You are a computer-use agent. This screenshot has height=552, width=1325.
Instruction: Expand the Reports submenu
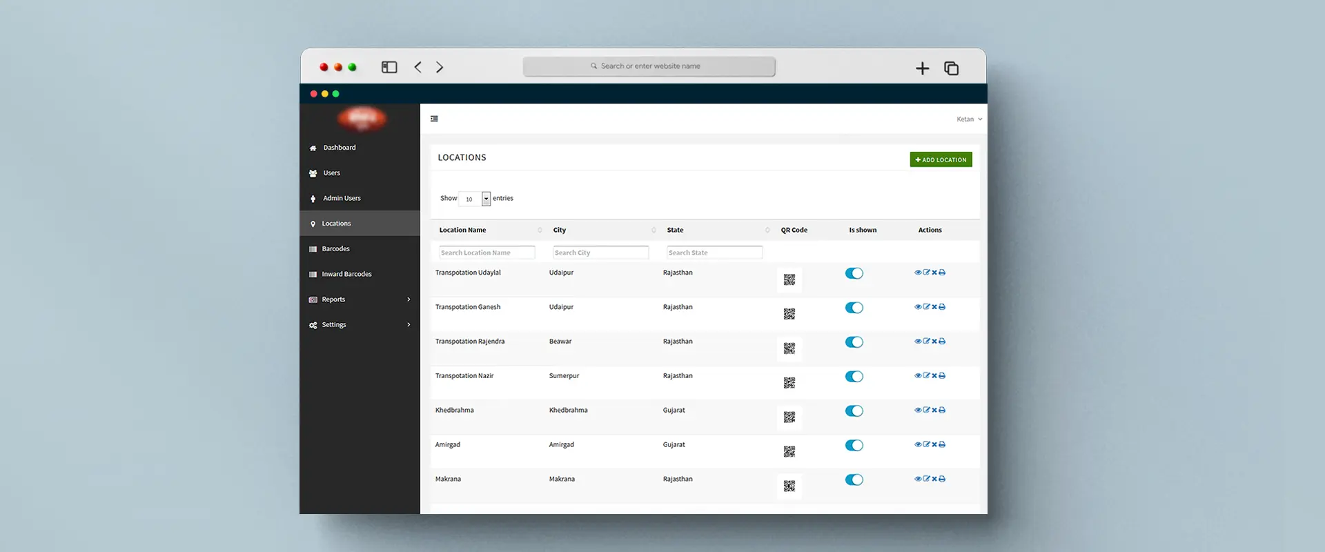click(360, 299)
